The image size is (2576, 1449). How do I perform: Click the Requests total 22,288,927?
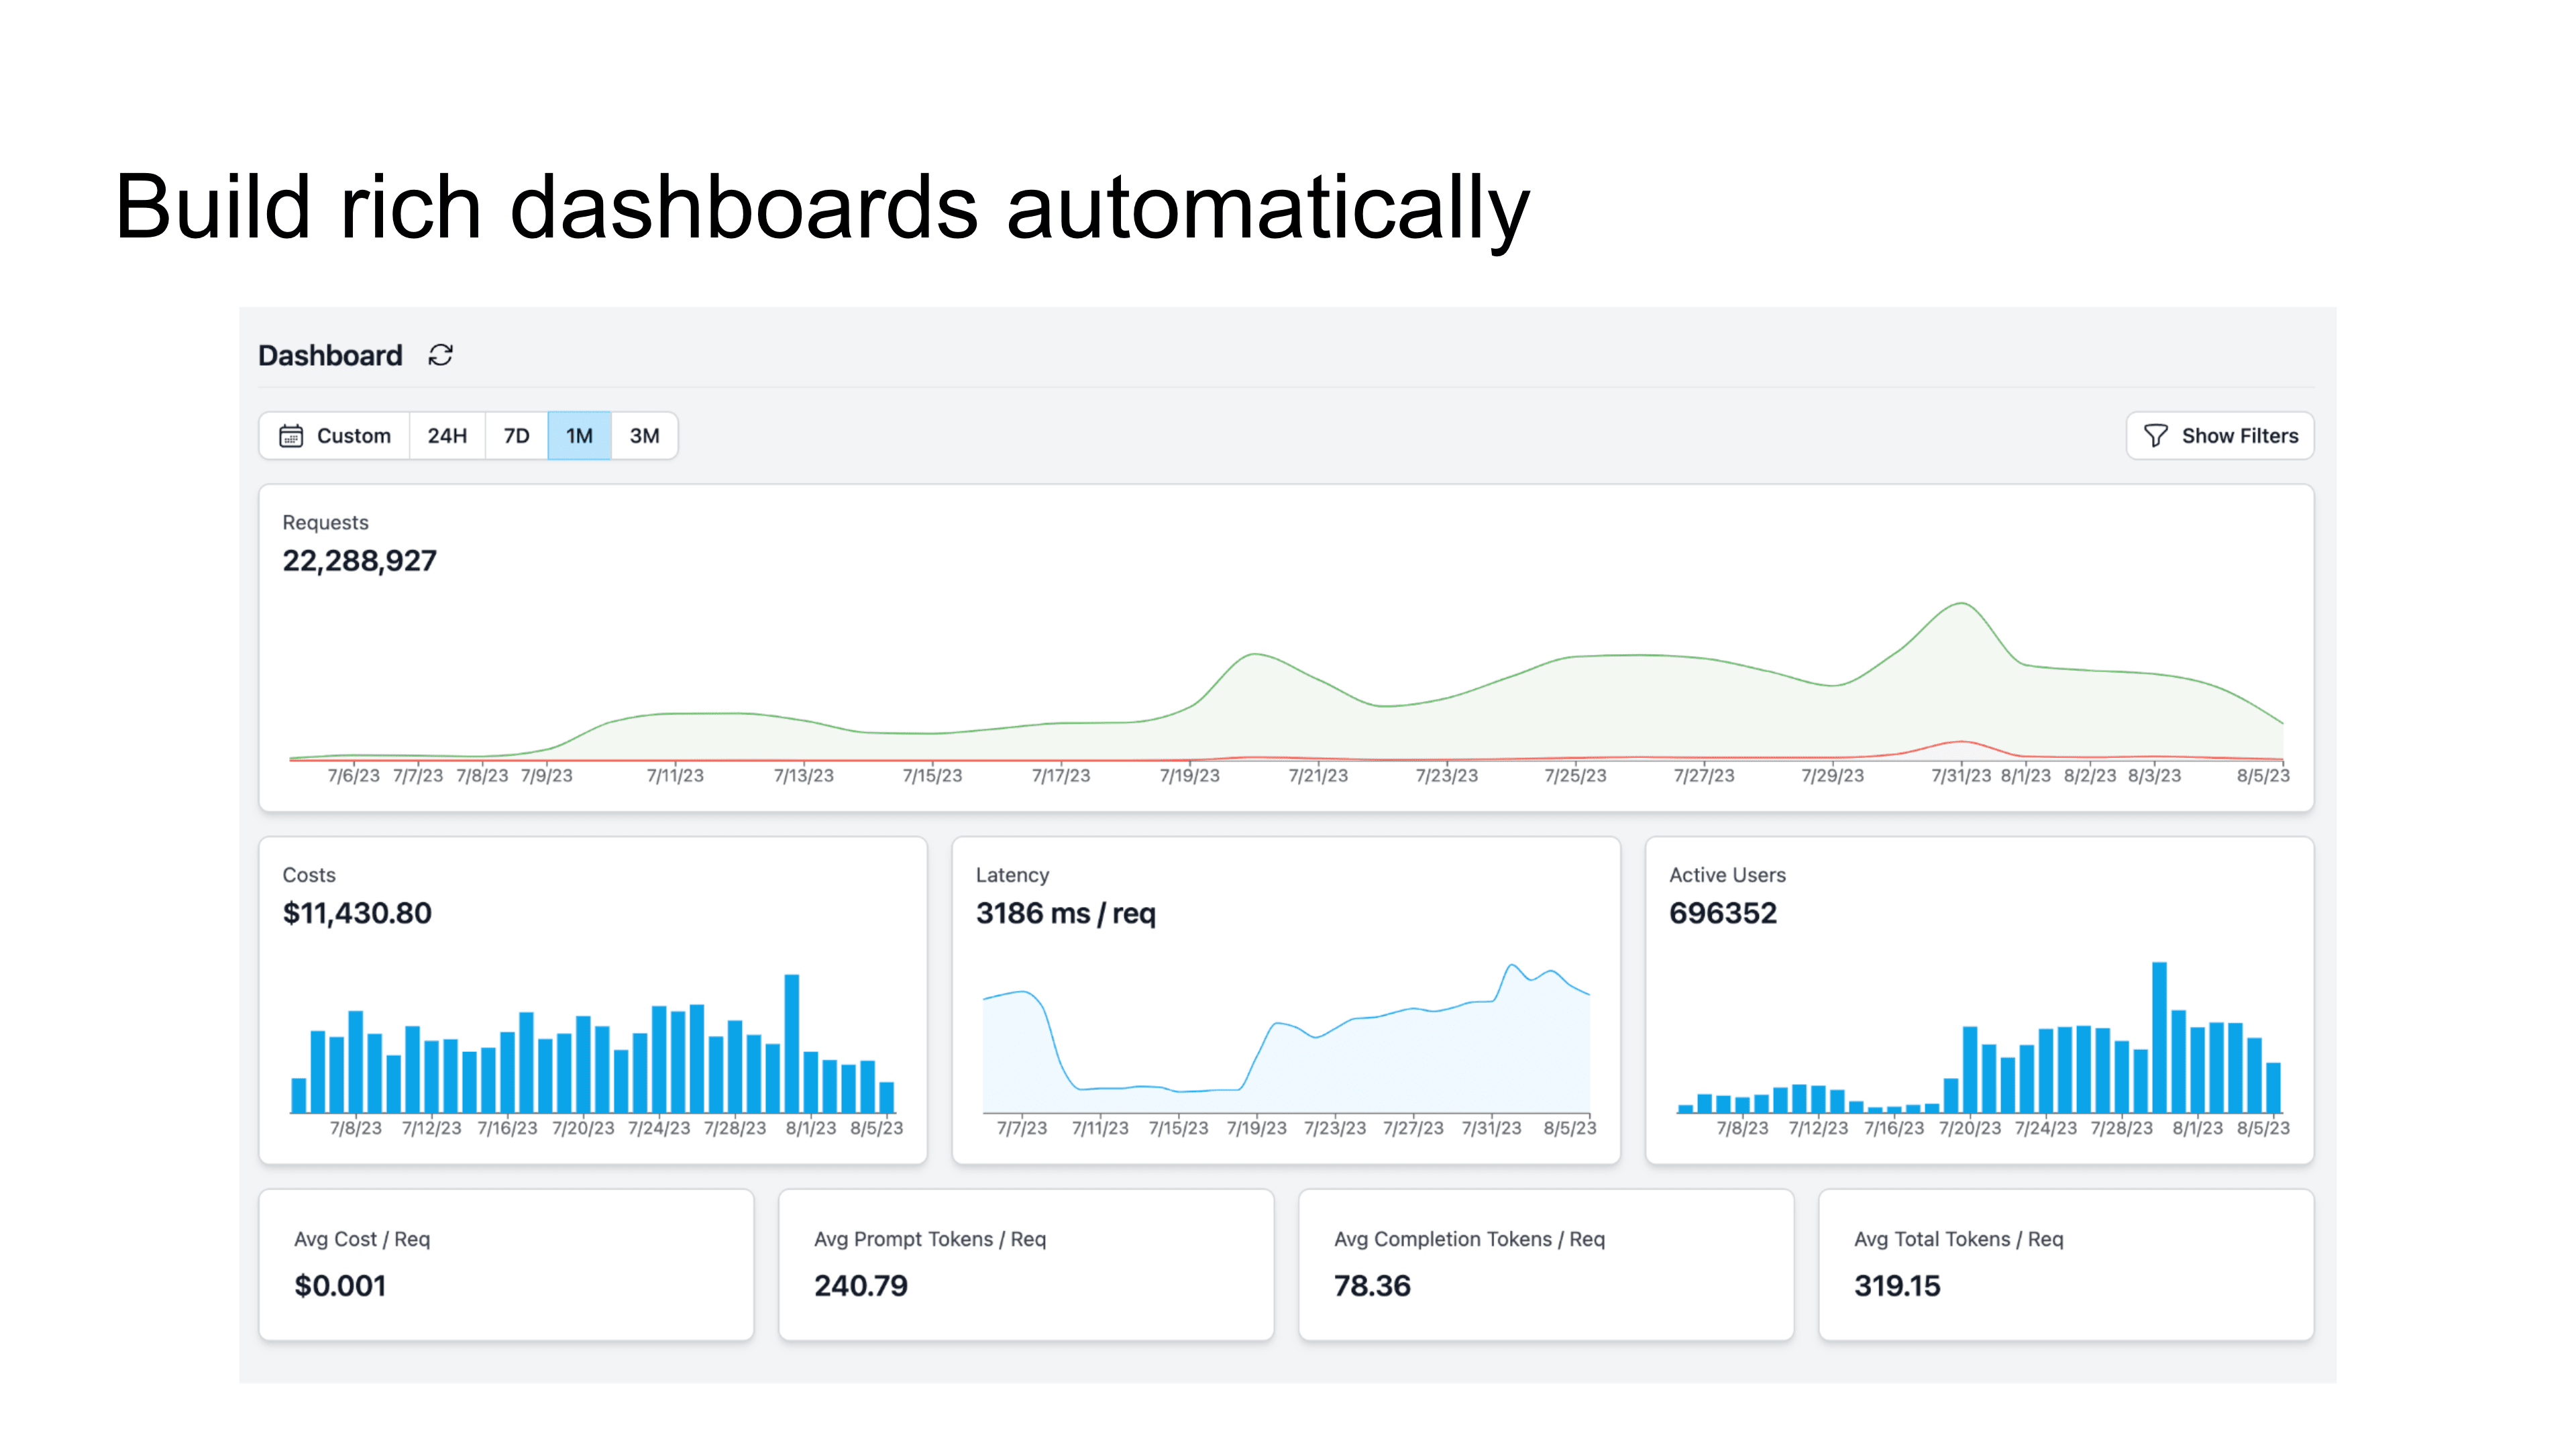tap(359, 561)
